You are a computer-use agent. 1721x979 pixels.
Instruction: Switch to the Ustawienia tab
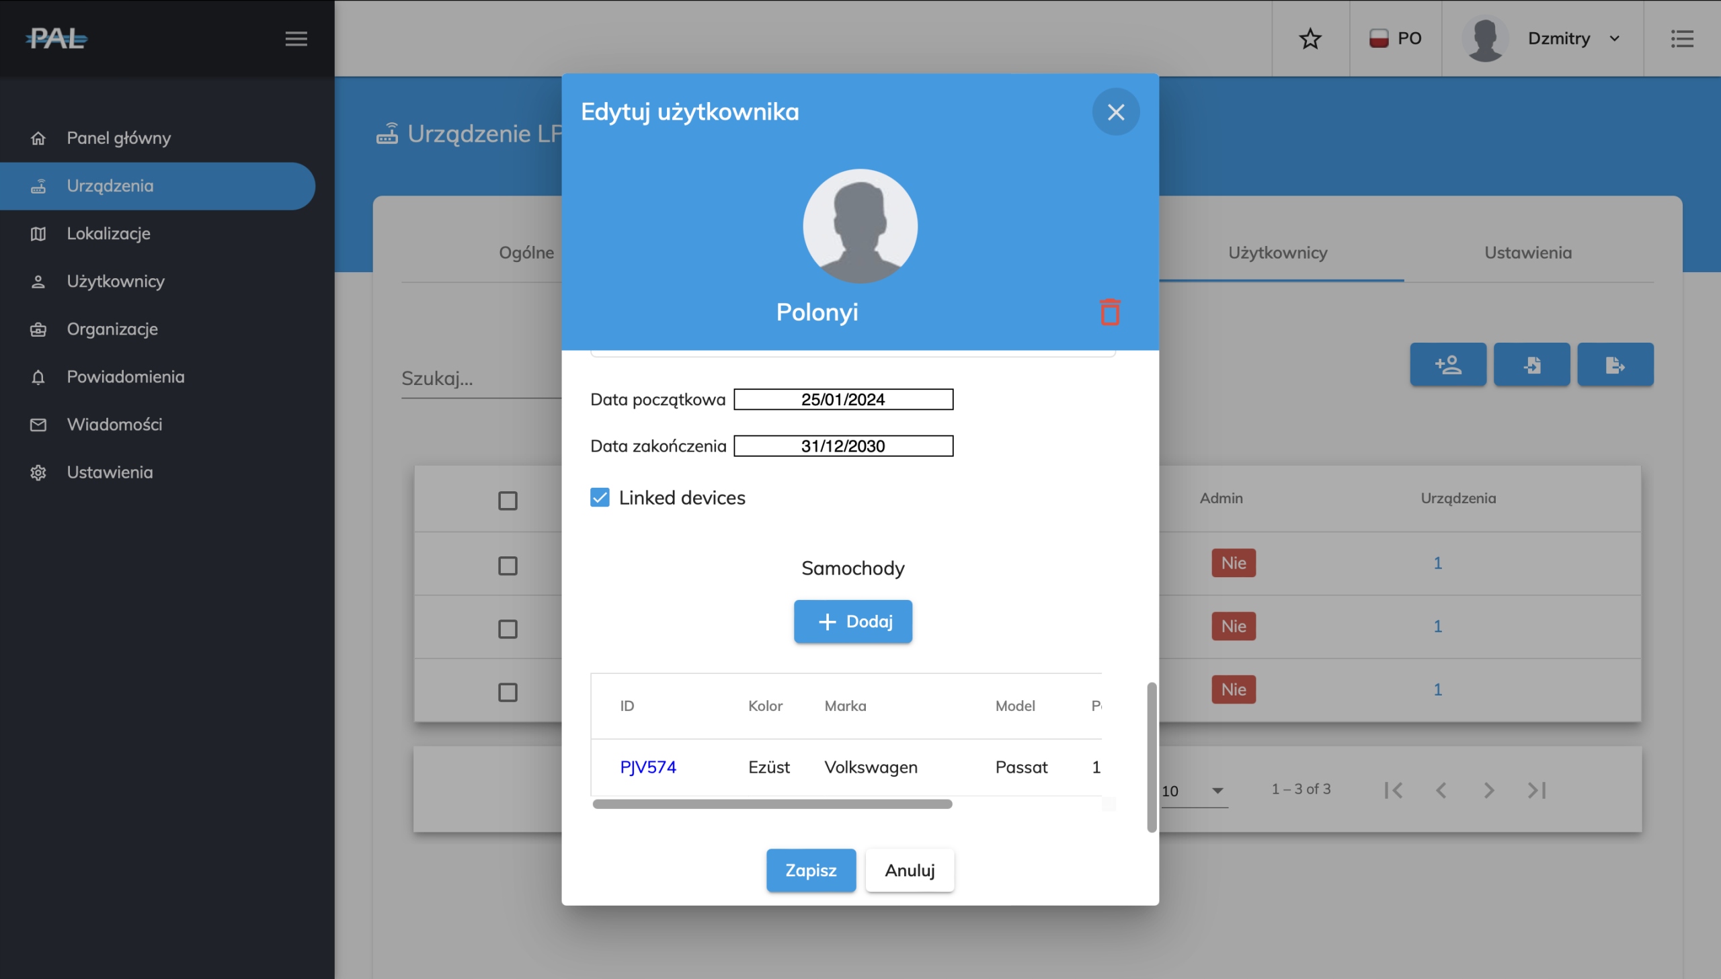tap(1527, 253)
